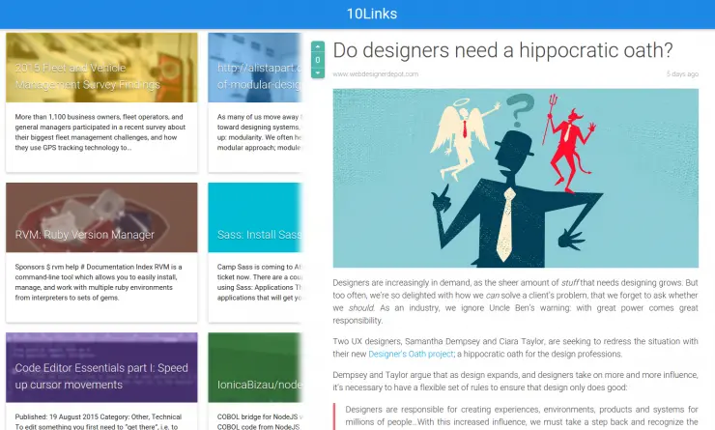The image size is (715, 430).
Task: Click the '5 days ago' timestamp
Action: (682, 73)
